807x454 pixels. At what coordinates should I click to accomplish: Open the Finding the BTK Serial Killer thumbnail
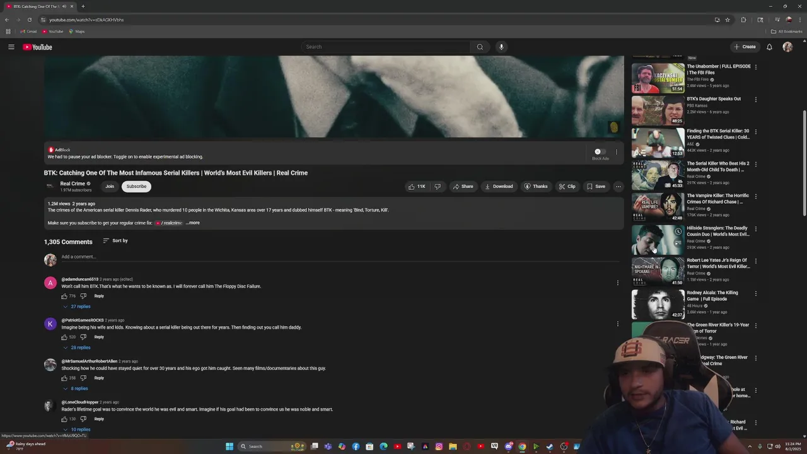pos(658,142)
